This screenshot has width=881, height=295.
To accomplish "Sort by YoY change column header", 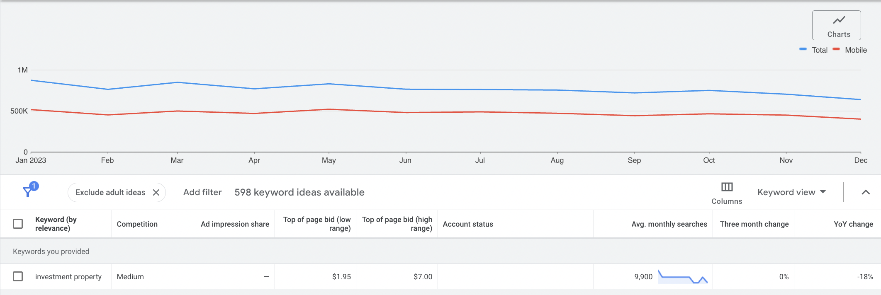I will point(853,224).
